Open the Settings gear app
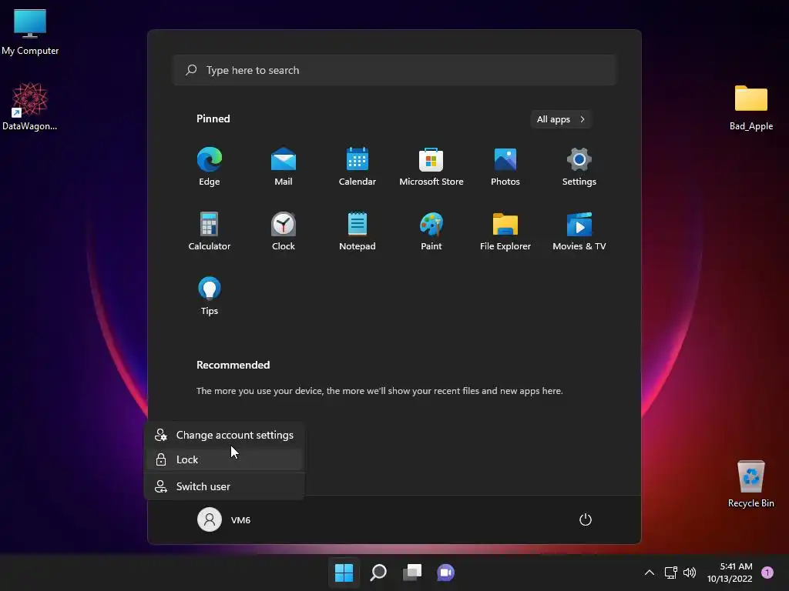Viewport: 789px width, 591px height. [579, 166]
